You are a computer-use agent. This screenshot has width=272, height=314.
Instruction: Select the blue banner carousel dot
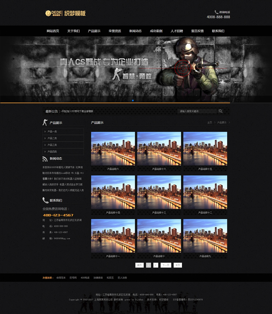pyautogui.click(x=133, y=100)
